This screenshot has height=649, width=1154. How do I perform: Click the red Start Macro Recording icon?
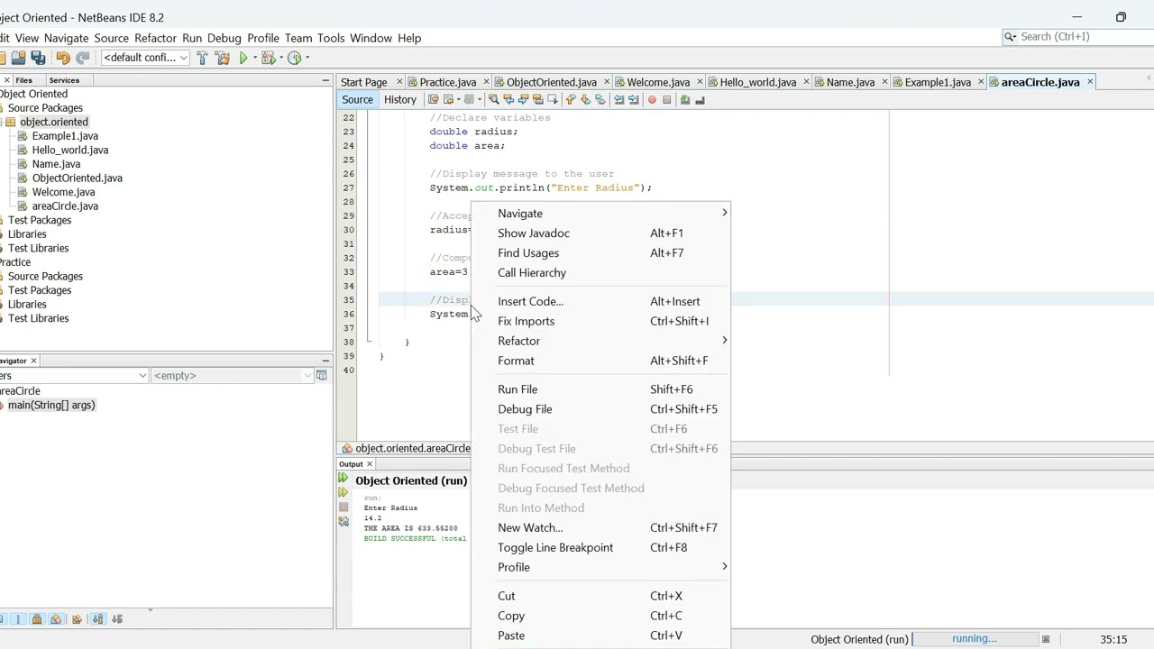[x=652, y=100]
